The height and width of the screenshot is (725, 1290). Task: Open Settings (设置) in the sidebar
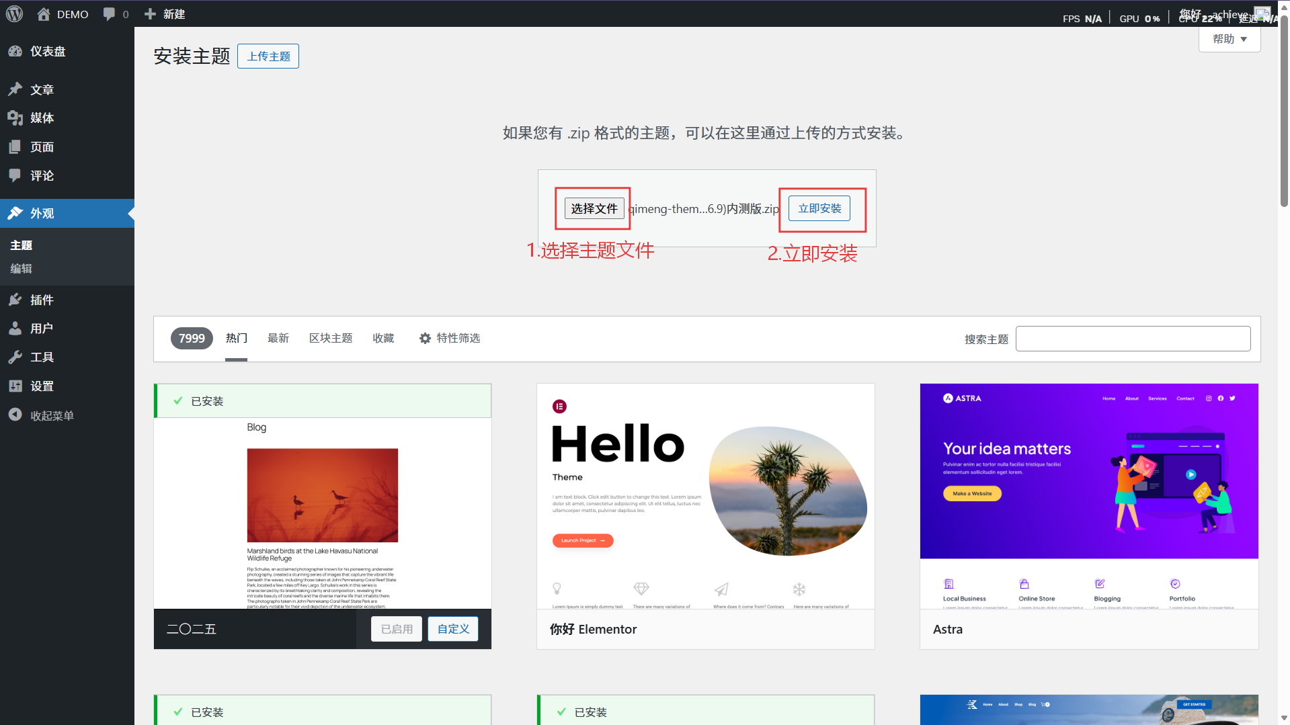click(42, 386)
